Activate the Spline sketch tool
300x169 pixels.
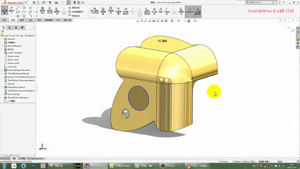click(x=30, y=8)
